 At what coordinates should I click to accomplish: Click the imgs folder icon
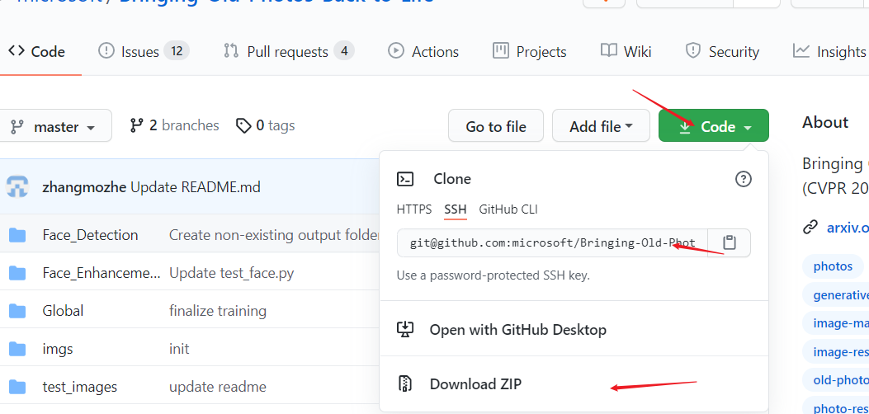(x=17, y=349)
